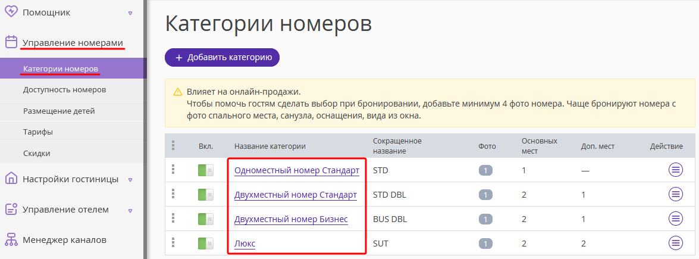Screen dimensions: 699x259
Task: Click Добавить категорию button
Action: point(222,58)
